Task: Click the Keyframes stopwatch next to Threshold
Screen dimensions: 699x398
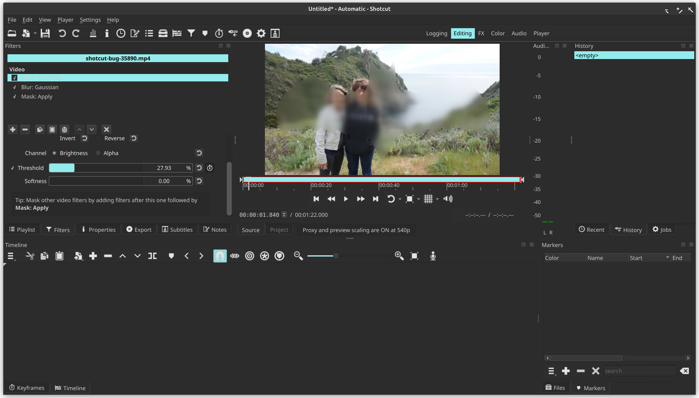Action: (210, 168)
